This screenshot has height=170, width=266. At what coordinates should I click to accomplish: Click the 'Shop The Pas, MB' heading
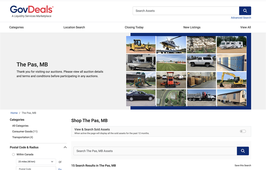89,121
